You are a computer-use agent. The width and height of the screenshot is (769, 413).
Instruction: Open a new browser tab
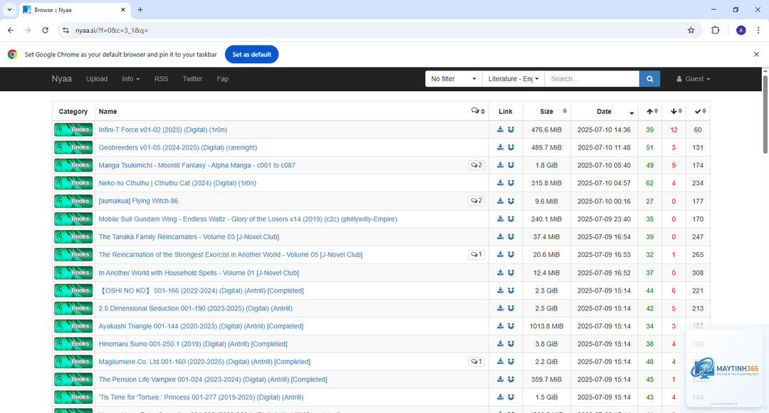140,10
